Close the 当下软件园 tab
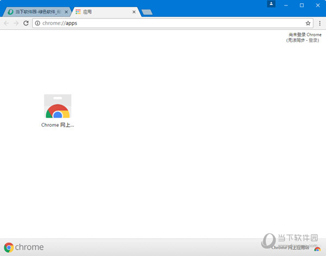Screen dimensions: 326x256 tap(67, 11)
